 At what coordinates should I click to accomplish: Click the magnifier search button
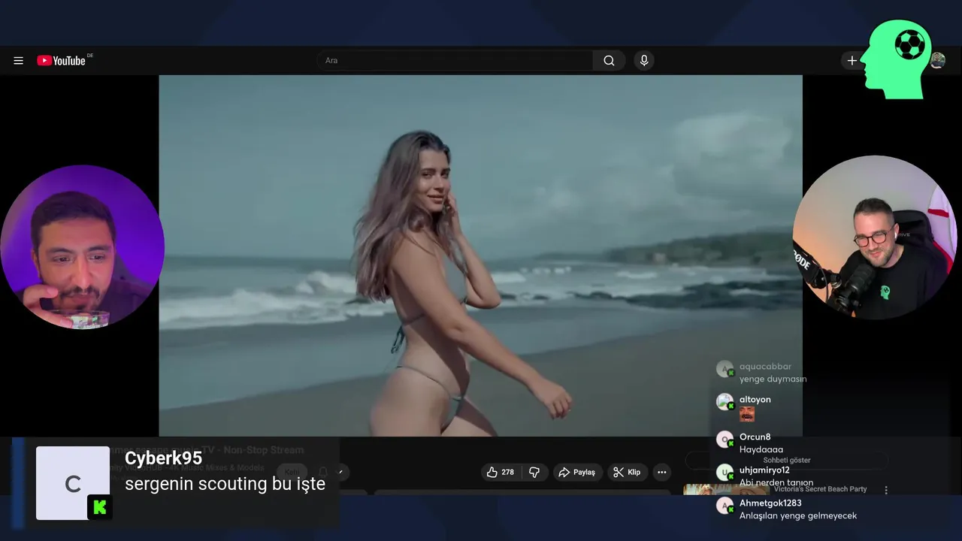[609, 60]
